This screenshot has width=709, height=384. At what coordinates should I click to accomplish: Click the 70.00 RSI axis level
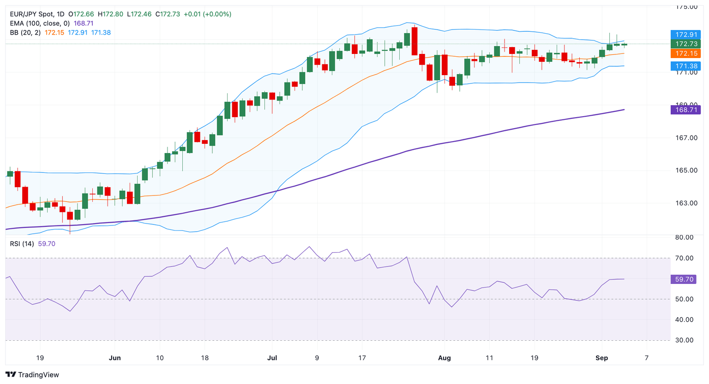pyautogui.click(x=684, y=258)
